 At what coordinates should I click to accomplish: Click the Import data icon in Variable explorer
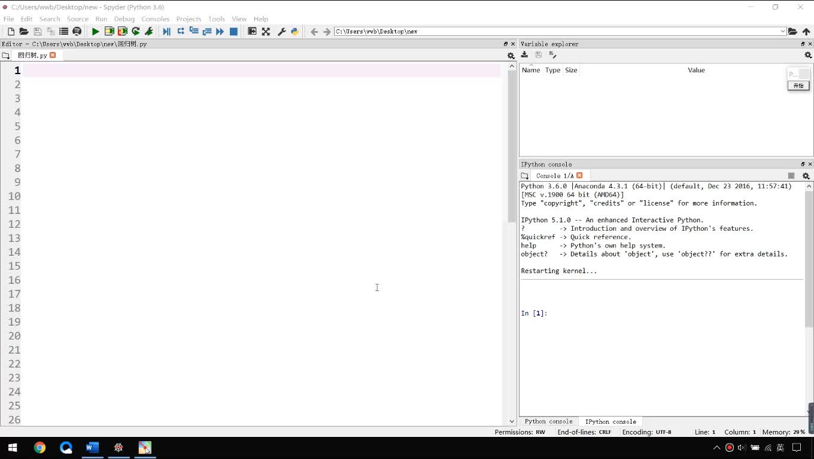524,55
